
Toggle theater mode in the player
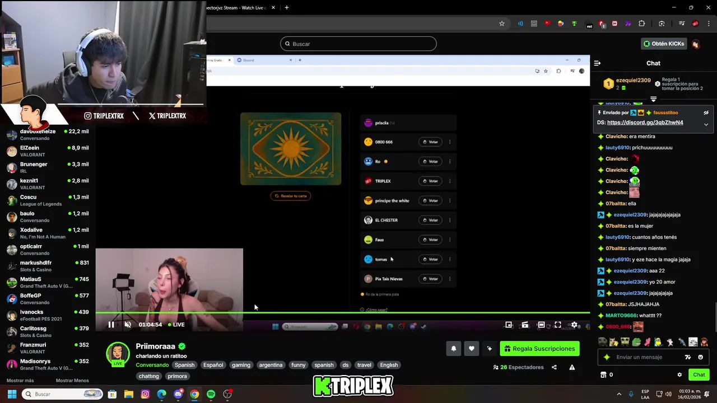point(541,325)
